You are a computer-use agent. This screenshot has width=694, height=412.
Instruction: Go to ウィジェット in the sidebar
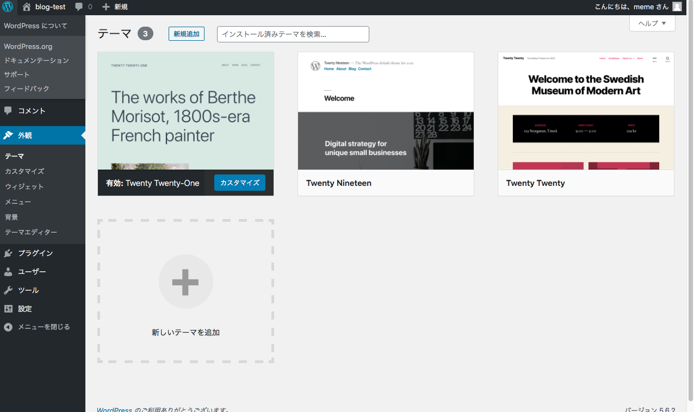(24, 186)
